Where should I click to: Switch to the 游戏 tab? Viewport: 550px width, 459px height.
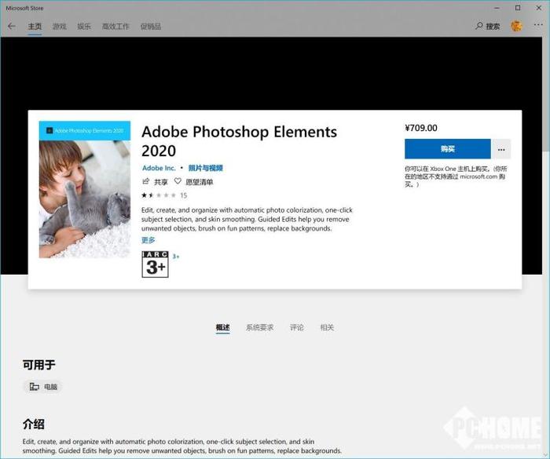tap(59, 26)
